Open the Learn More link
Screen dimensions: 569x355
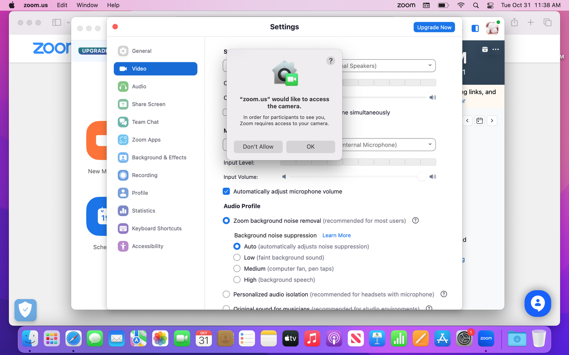(x=336, y=235)
